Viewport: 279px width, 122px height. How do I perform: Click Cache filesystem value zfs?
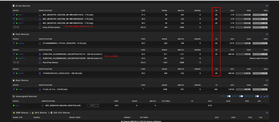(x=216, y=54)
